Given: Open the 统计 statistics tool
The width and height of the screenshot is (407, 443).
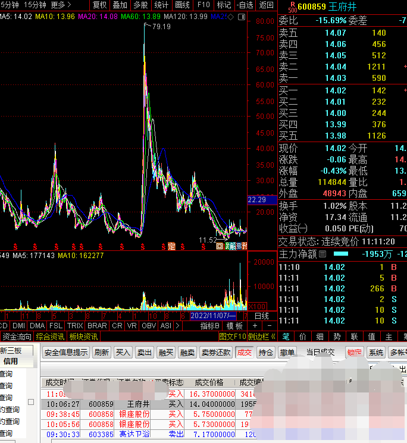Looking at the screenshot, I should coord(161,5).
